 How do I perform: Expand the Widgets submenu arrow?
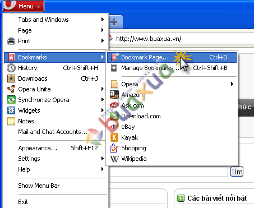click(102, 110)
